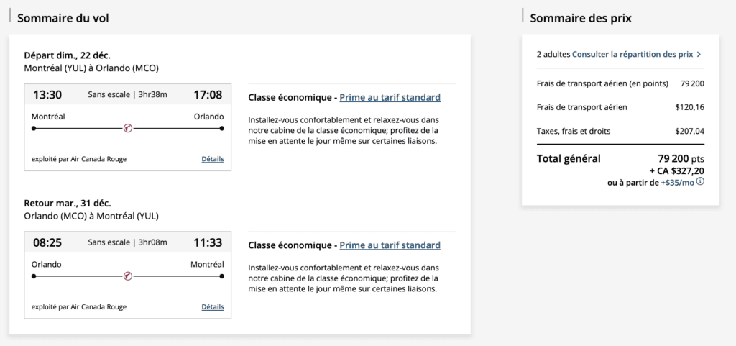The width and height of the screenshot is (736, 346).
Task: Show Détails for the 13:30 Montréal departure
Action: [x=213, y=159]
